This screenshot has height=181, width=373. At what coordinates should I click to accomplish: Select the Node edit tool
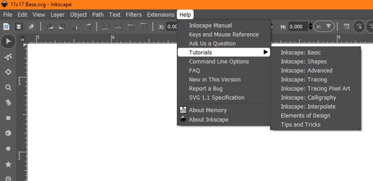8,57
